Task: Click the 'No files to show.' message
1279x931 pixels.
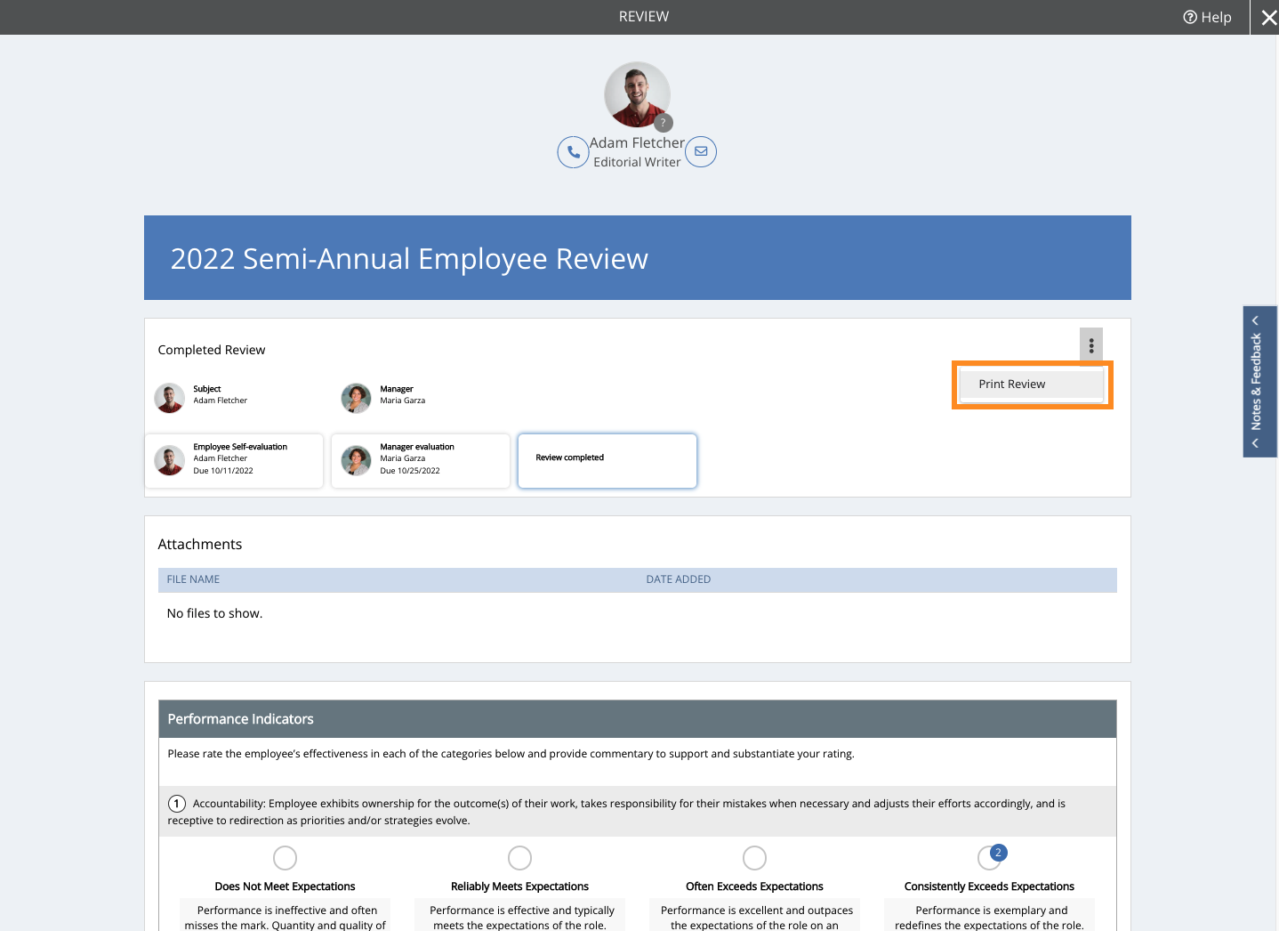Action: pyautogui.click(x=214, y=613)
